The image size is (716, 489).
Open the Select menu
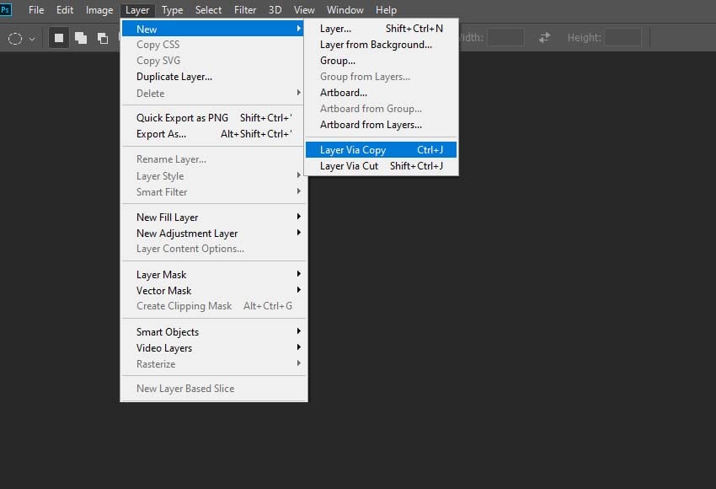(x=208, y=9)
